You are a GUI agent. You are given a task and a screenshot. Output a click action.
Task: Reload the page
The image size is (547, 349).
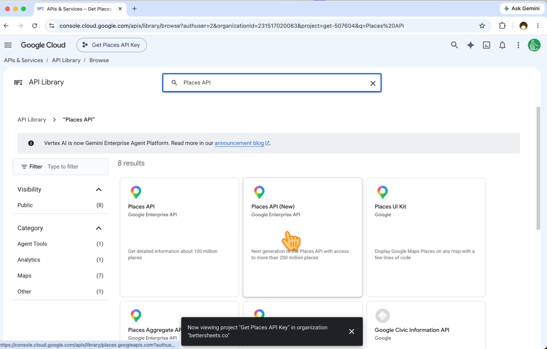(x=34, y=26)
